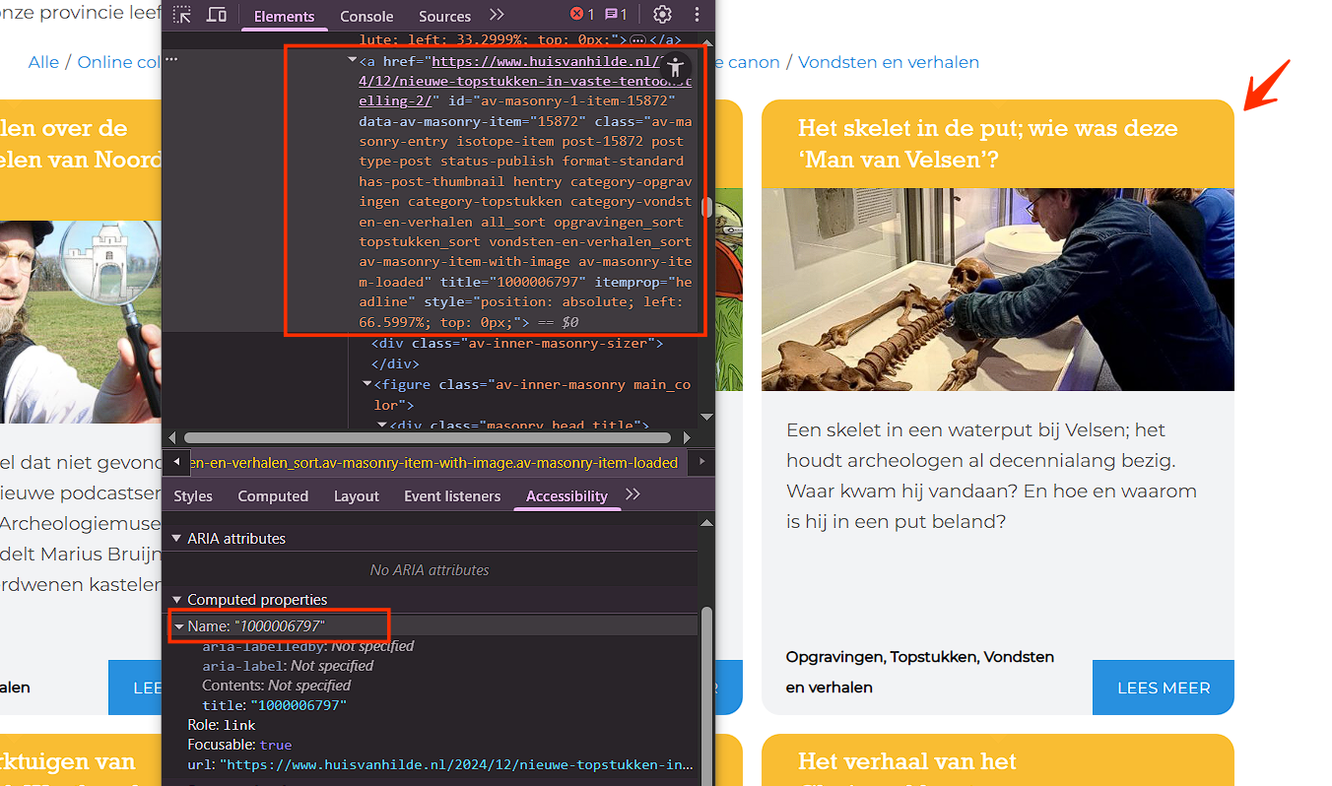Click the LEES MEER button on skeleton article
1332x786 pixels.
(x=1163, y=688)
